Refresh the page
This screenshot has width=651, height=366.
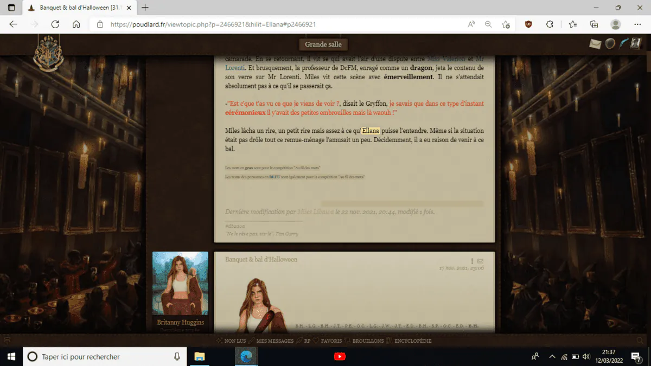pyautogui.click(x=55, y=24)
